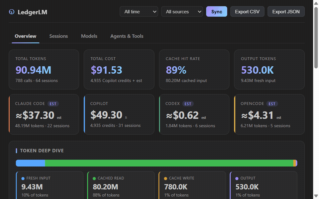The image size is (319, 199).
Task: Click the 80.20M Cached Read value
Action: (x=105, y=187)
